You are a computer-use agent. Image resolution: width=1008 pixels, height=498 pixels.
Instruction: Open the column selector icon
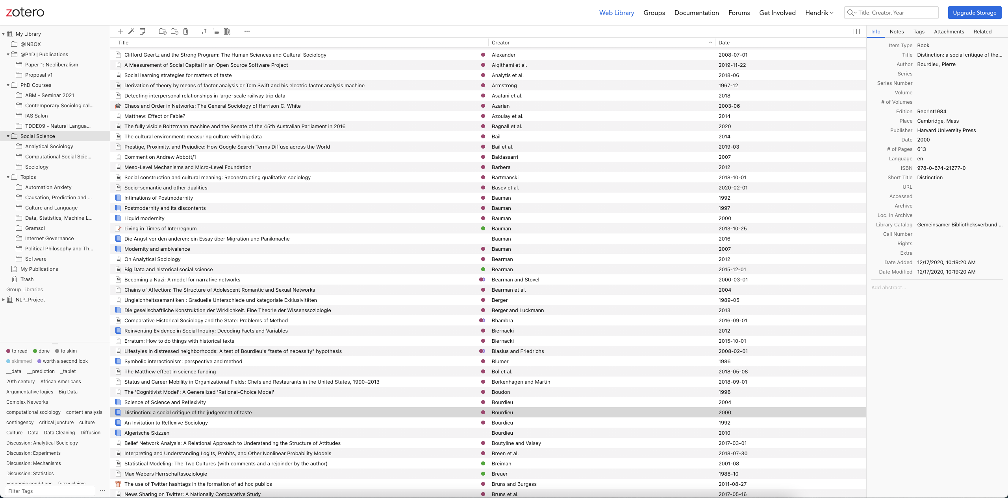tap(856, 31)
